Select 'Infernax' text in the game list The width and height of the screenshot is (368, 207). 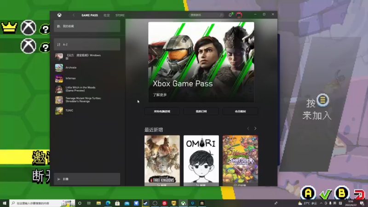click(x=71, y=78)
